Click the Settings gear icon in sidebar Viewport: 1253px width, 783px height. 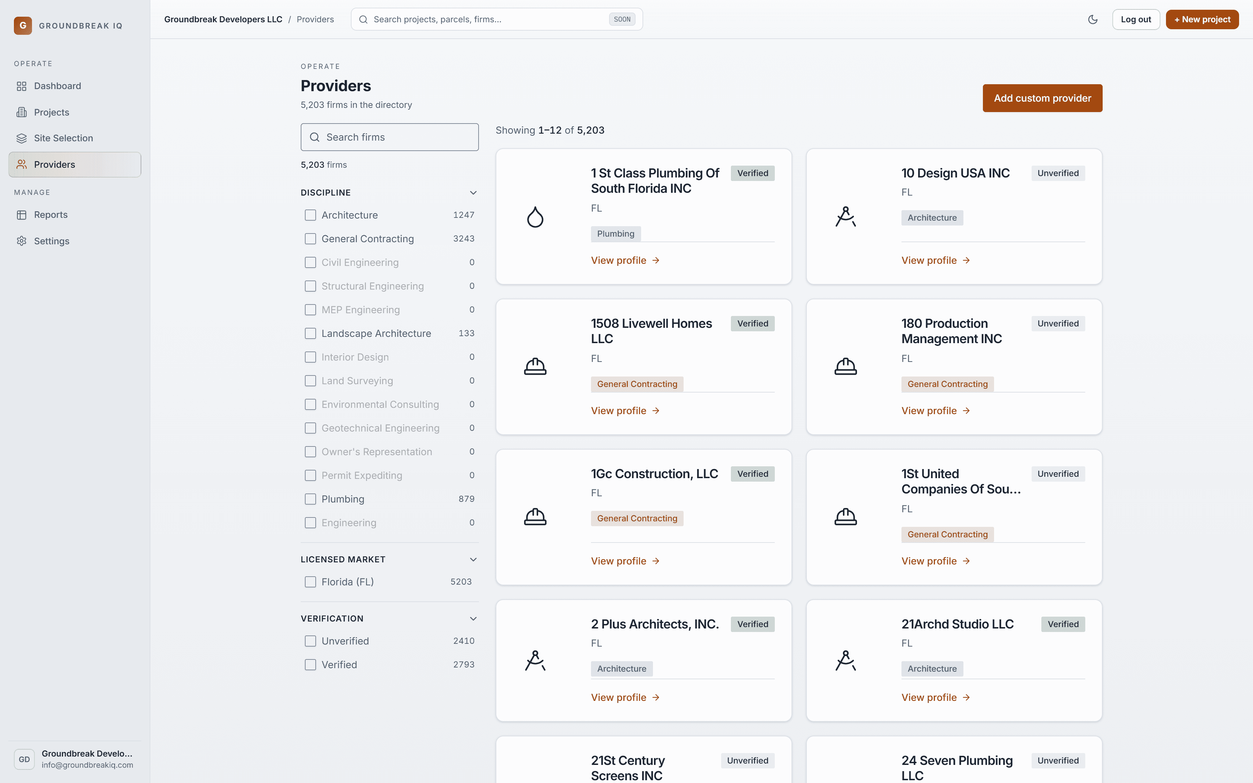click(21, 241)
